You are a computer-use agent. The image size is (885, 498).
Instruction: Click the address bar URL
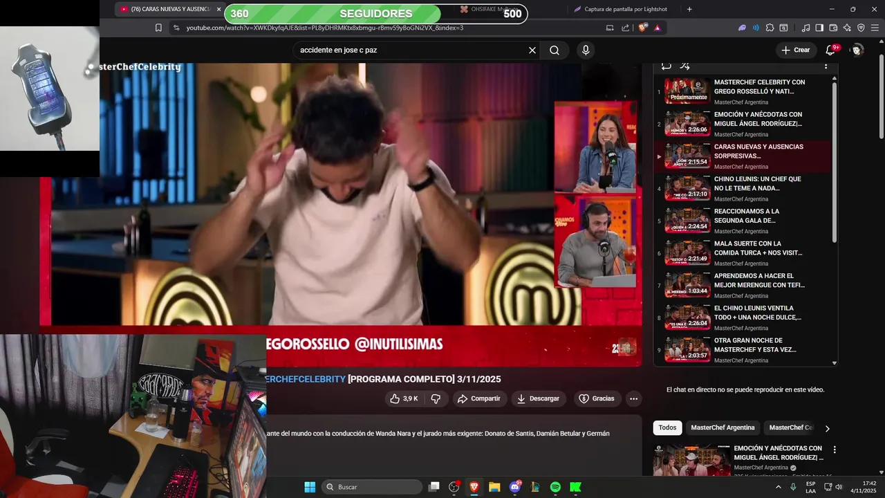click(x=325, y=28)
